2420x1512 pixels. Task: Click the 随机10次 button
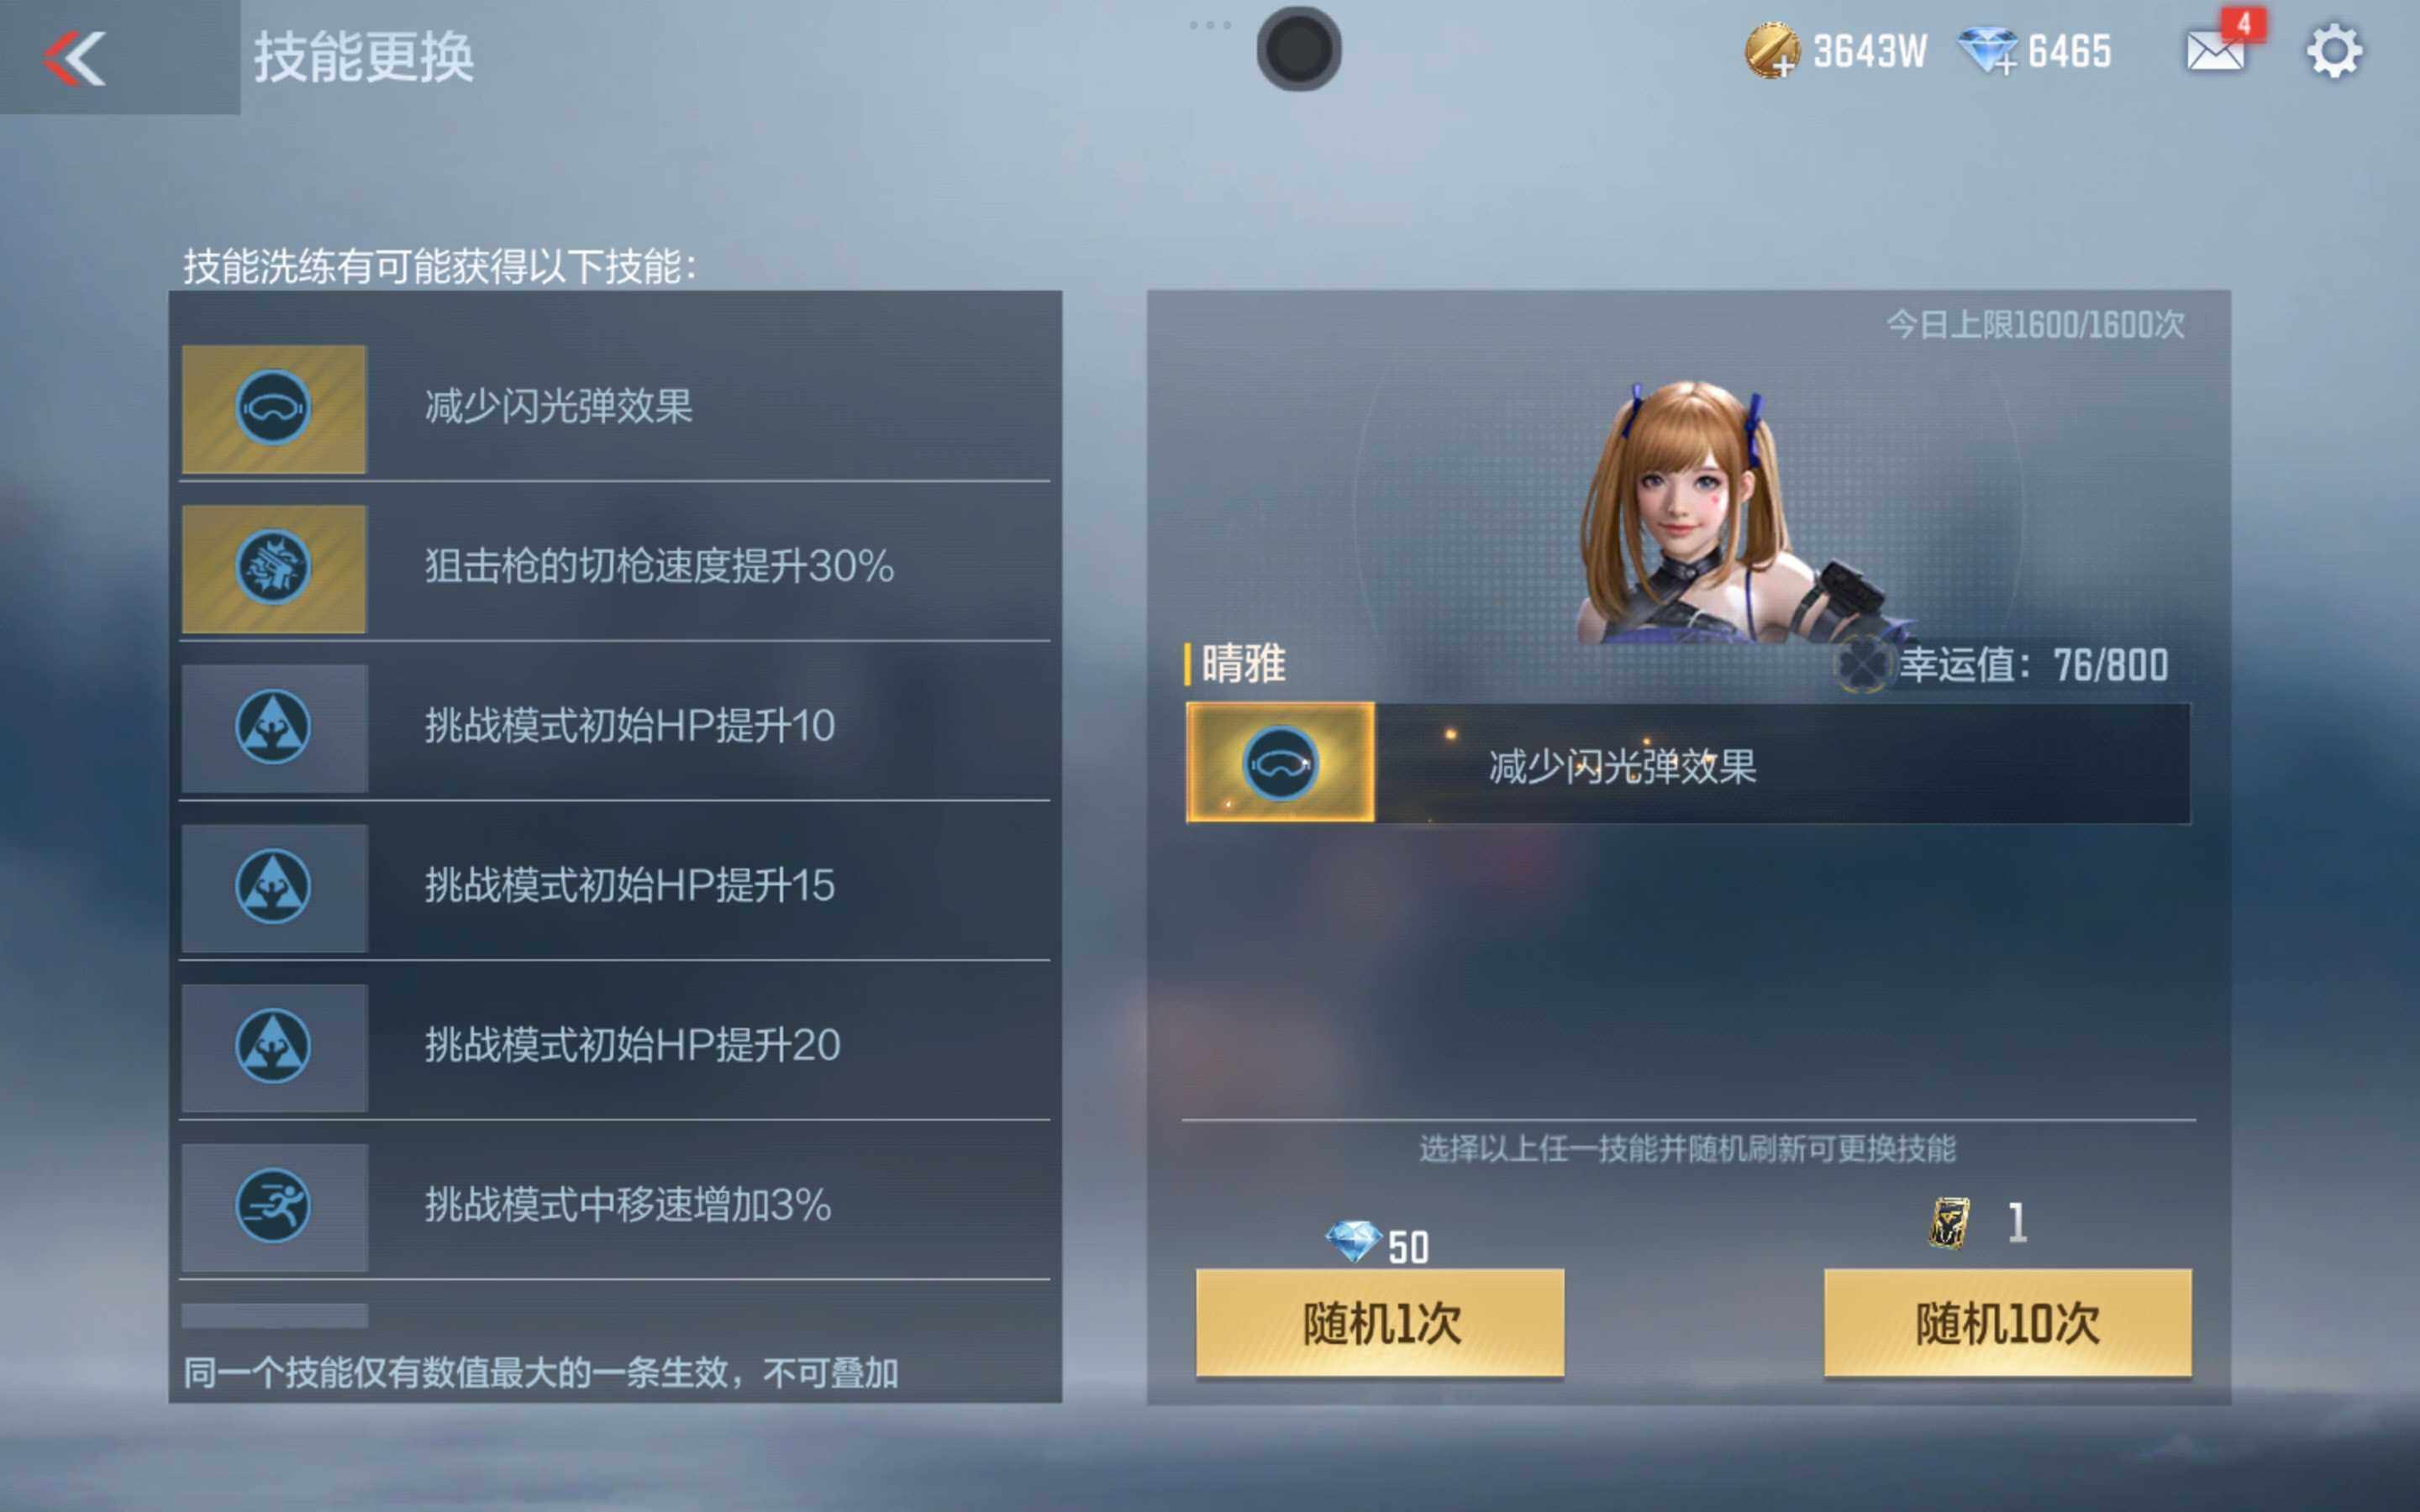(2007, 1323)
